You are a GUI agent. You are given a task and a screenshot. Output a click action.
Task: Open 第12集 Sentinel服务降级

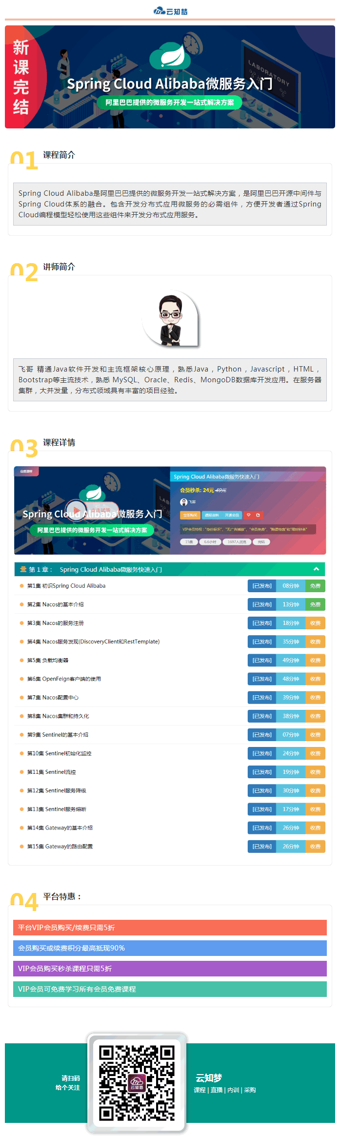tap(57, 790)
